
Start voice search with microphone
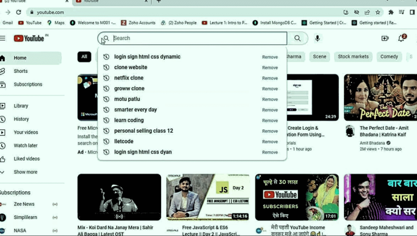point(317,38)
